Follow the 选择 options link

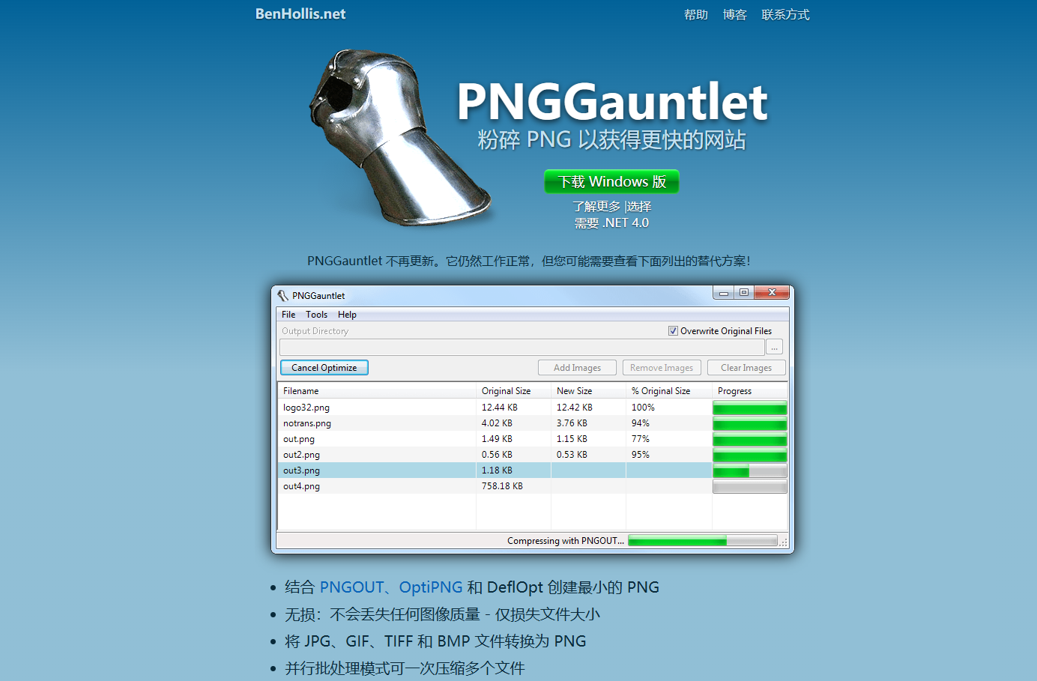pos(639,206)
